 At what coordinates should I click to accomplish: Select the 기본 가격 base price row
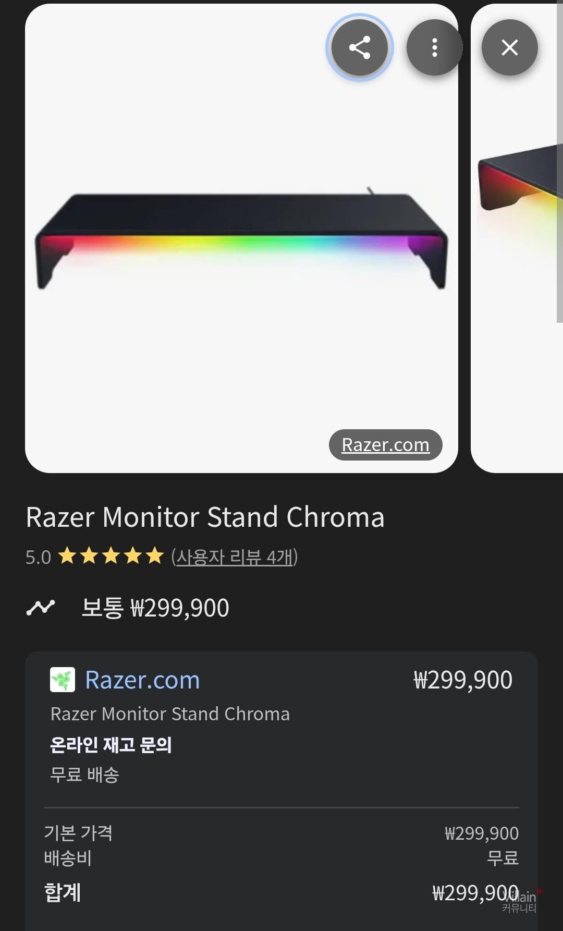(281, 833)
